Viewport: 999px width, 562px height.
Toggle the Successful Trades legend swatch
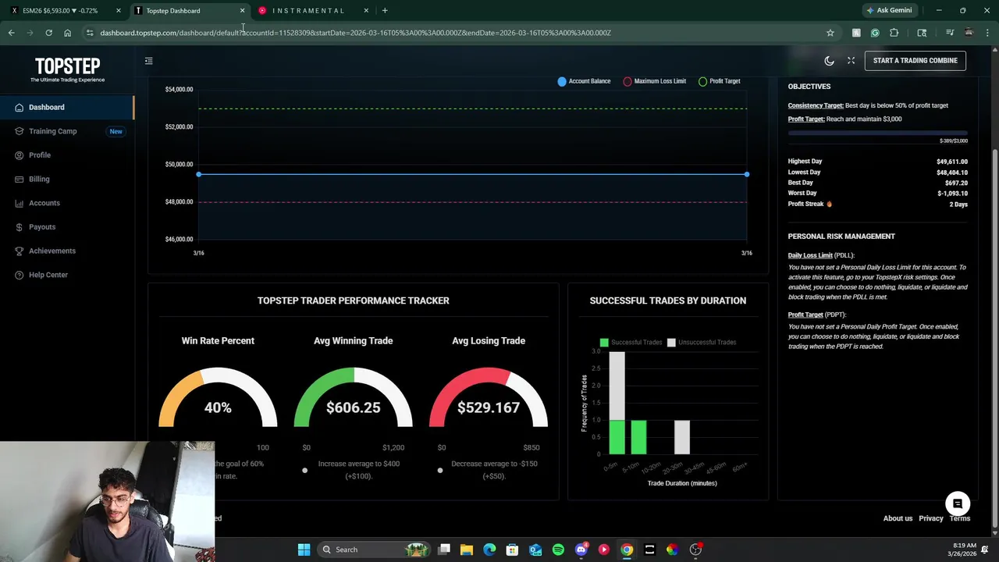(x=604, y=342)
